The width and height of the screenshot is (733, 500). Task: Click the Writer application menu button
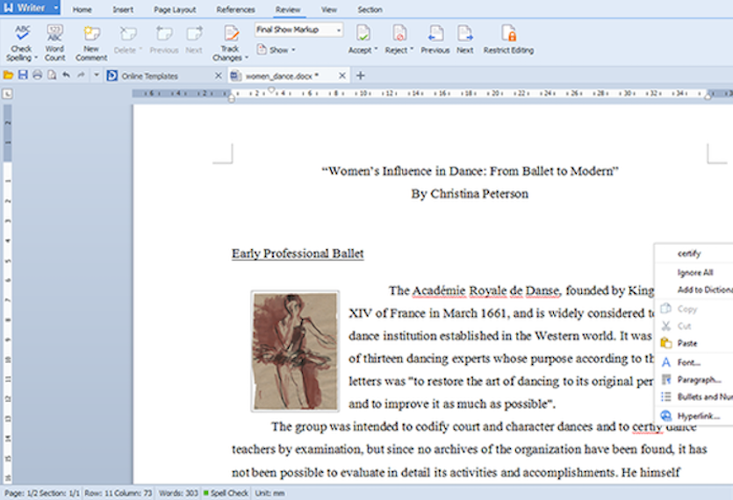[31, 8]
